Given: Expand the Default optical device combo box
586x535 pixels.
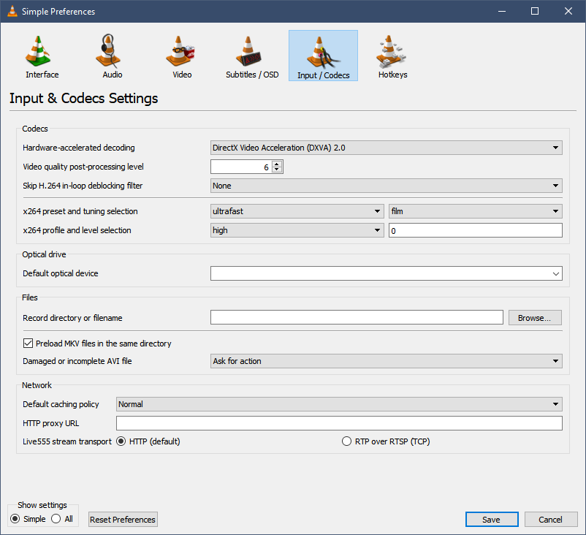Looking at the screenshot, I should [x=386, y=273].
